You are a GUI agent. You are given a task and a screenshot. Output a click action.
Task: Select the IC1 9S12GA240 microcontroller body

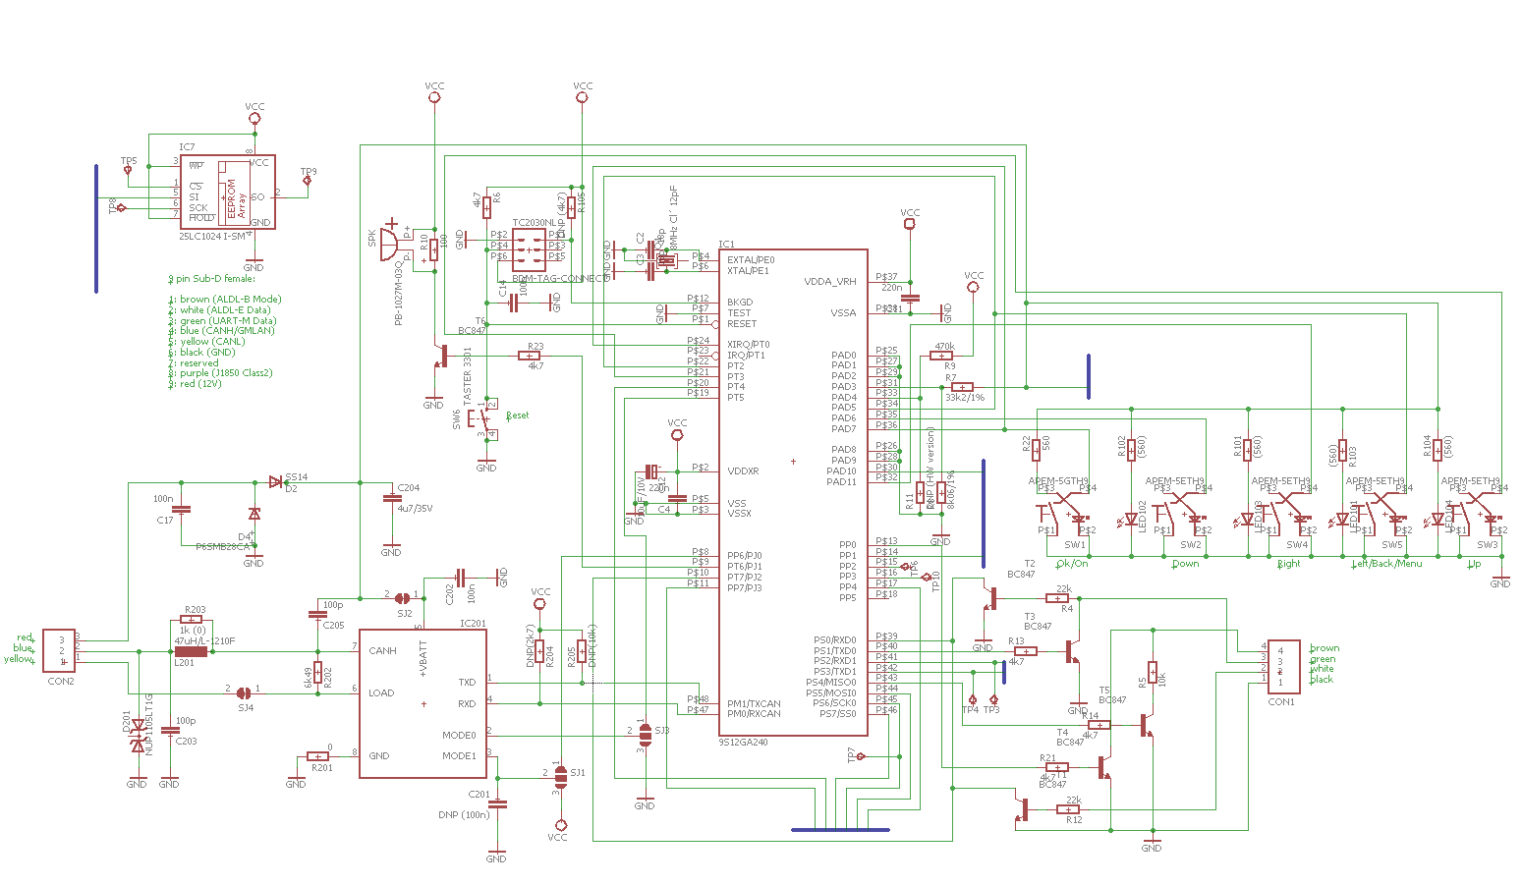tap(794, 492)
